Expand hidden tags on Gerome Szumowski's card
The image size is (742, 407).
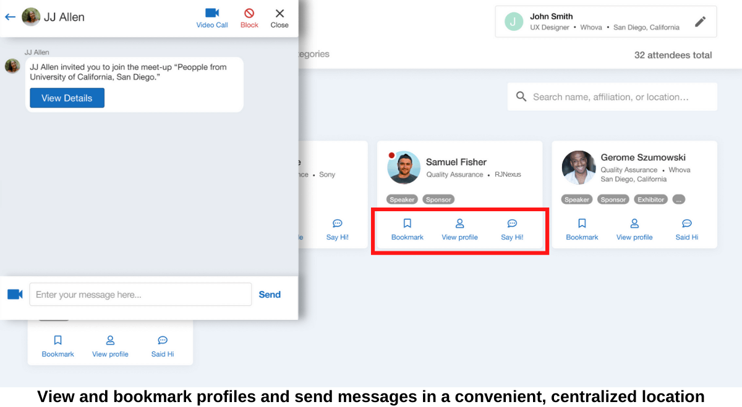678,199
